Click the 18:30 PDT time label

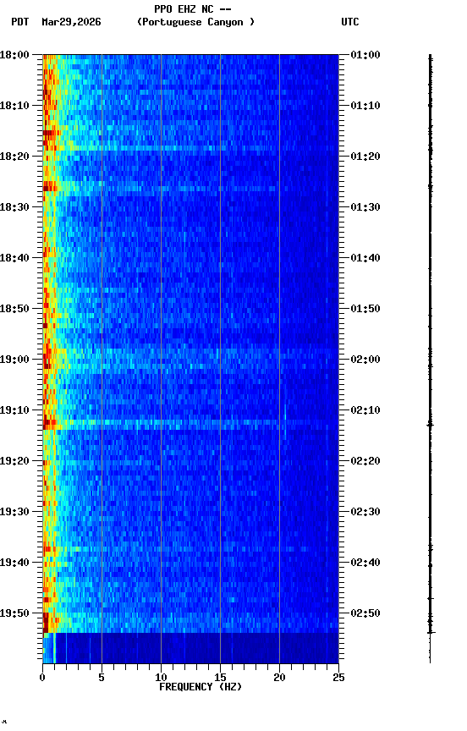14,207
